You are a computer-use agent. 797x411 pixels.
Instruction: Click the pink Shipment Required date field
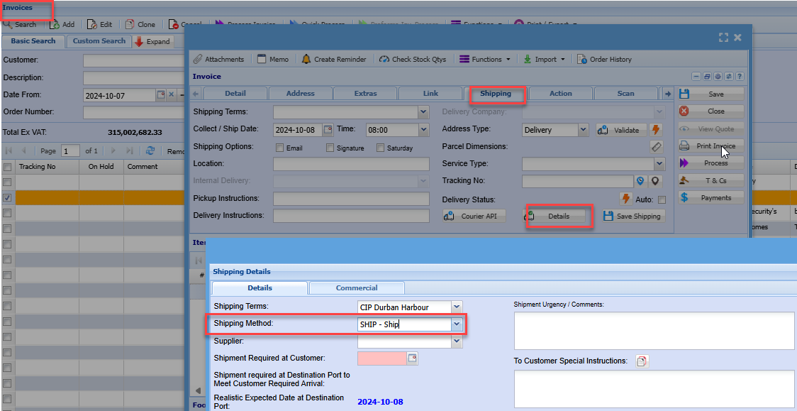(x=381, y=358)
